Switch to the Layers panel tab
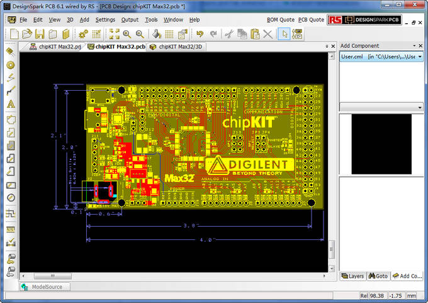The image size is (428, 303). (352, 276)
